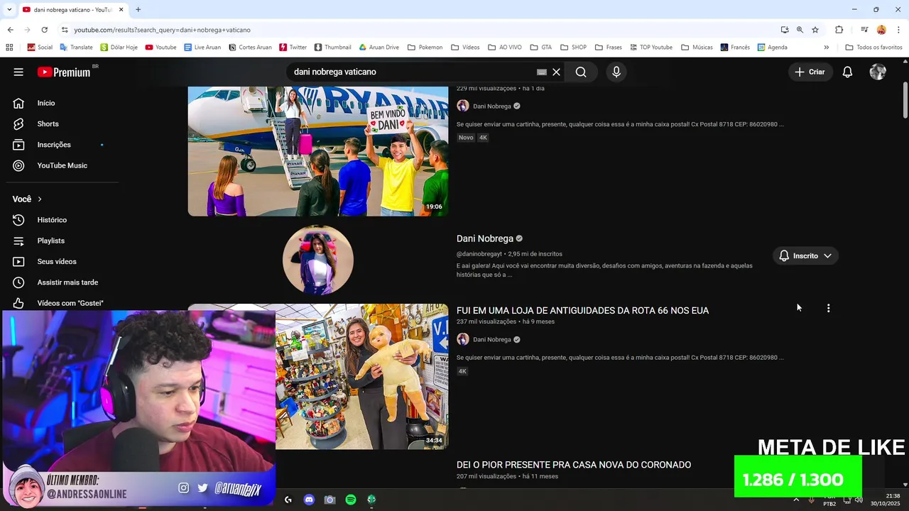909x511 pixels.
Task: Start voice search with the microphone
Action: point(616,72)
